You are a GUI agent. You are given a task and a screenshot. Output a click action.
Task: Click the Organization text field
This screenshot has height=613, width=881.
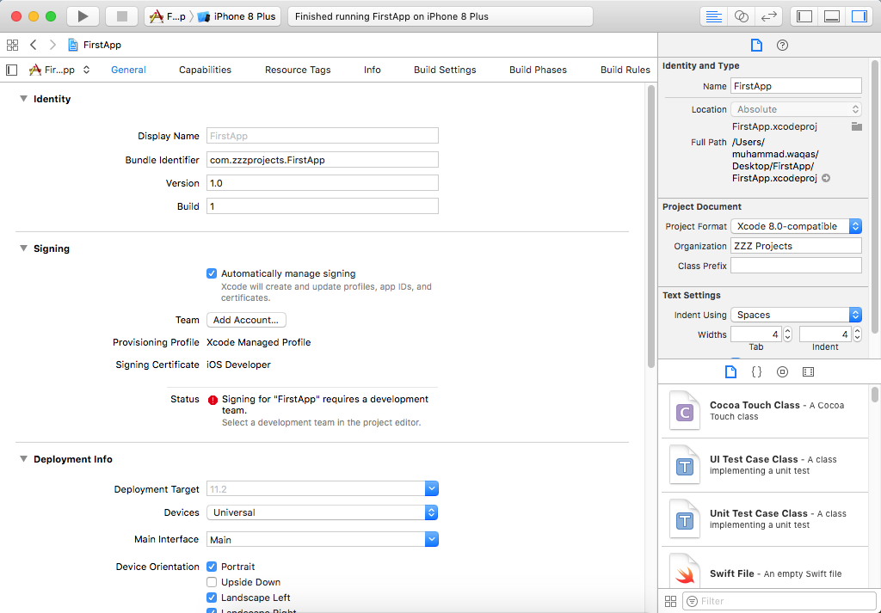click(796, 246)
